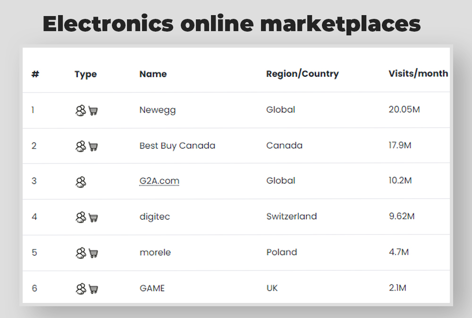Click the cart icon in digitec row
The width and height of the screenshot is (472, 318).
pyautogui.click(x=93, y=218)
